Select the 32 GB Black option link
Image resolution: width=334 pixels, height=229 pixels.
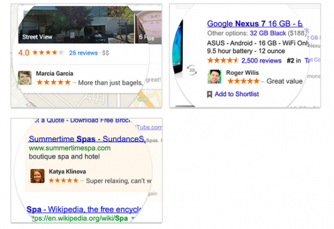(268, 34)
